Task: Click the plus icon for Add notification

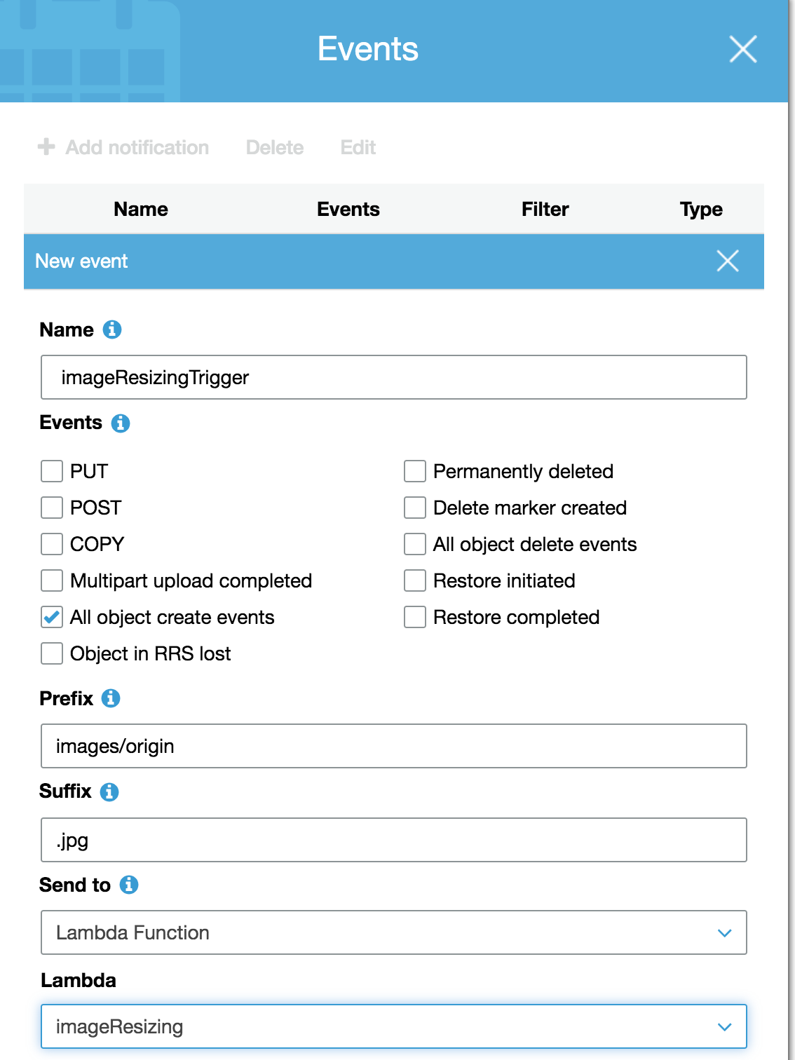Action: click(x=46, y=147)
